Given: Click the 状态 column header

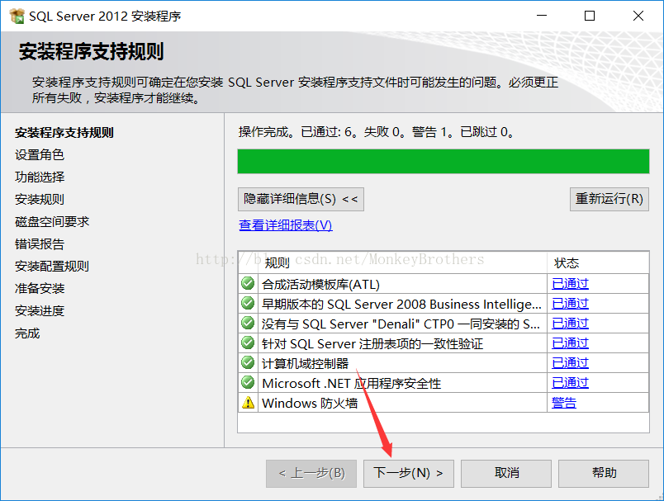Looking at the screenshot, I should click(598, 262).
